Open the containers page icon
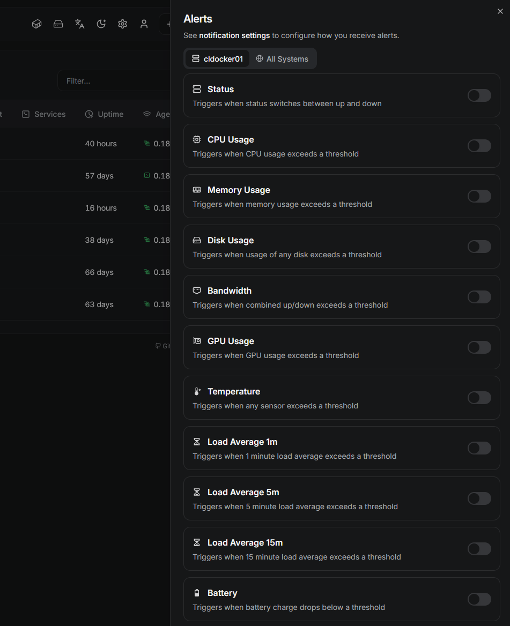510x626 pixels. [36, 24]
